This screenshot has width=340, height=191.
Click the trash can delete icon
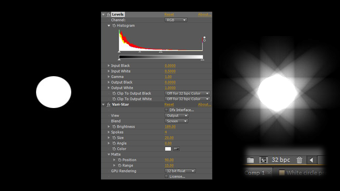pyautogui.click(x=299, y=160)
